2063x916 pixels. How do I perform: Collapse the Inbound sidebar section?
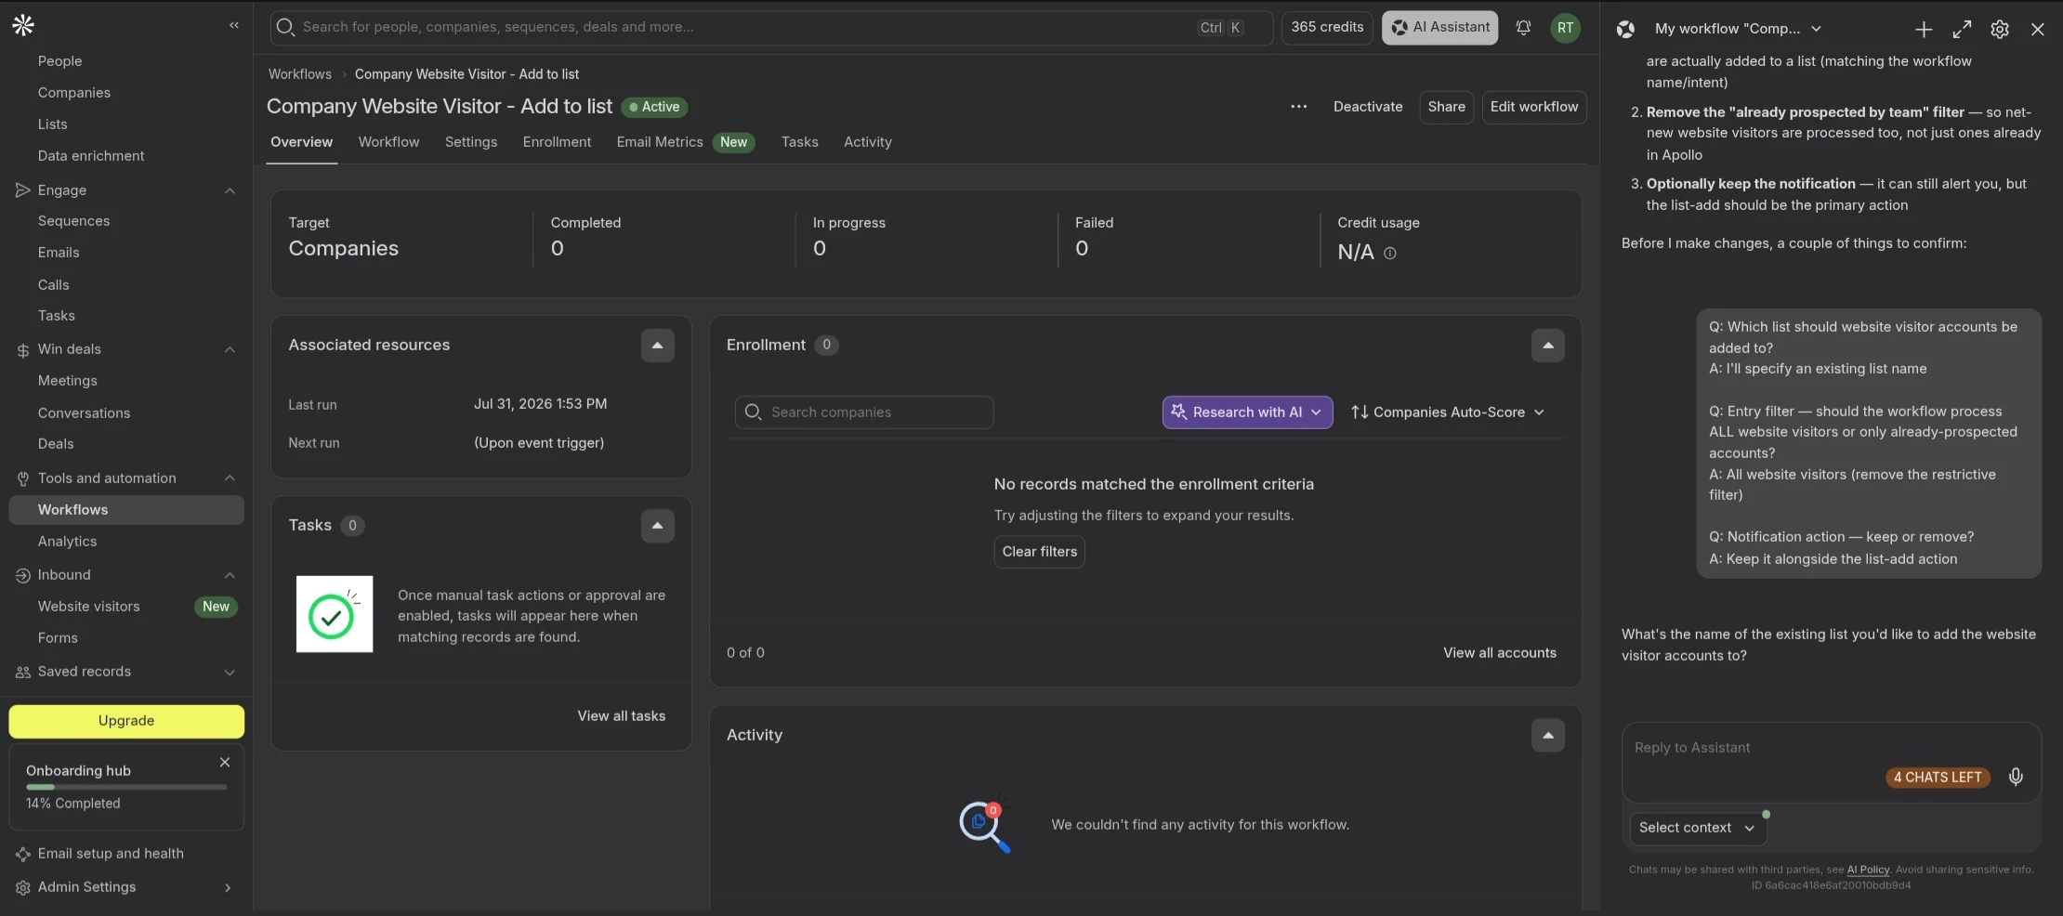coord(230,575)
